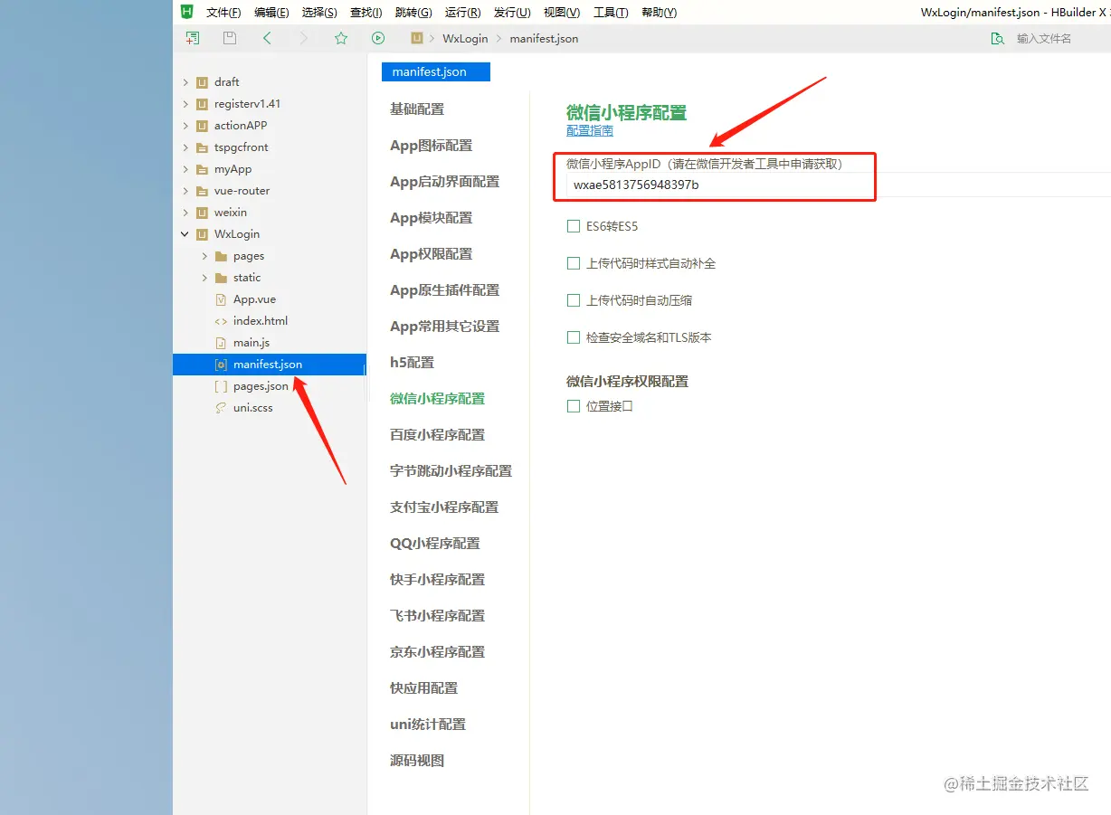Viewport: 1111px width, 815px height.
Task: Open the 发行(U) menu
Action: (511, 13)
